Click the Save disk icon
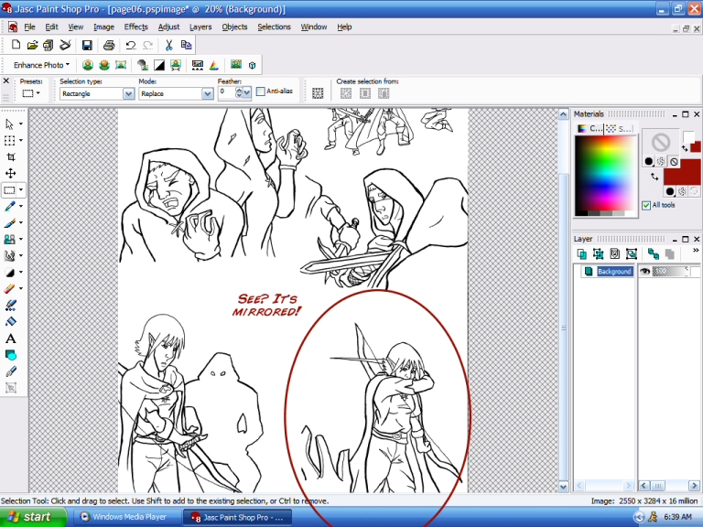The image size is (703, 527). pyautogui.click(x=87, y=45)
